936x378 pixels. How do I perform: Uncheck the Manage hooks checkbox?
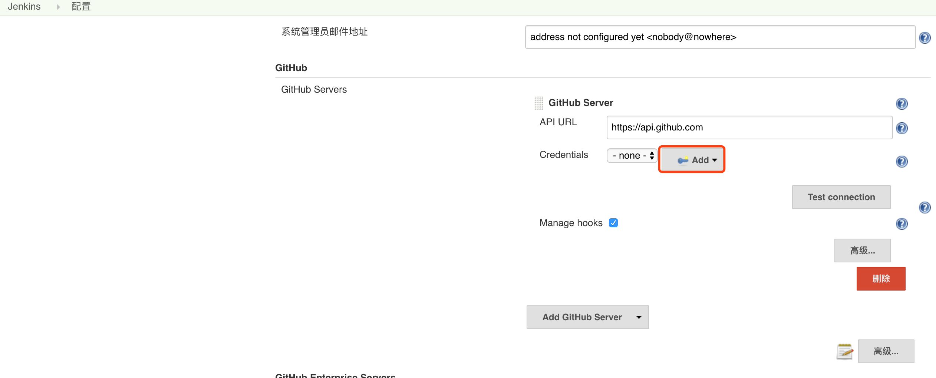(x=613, y=223)
